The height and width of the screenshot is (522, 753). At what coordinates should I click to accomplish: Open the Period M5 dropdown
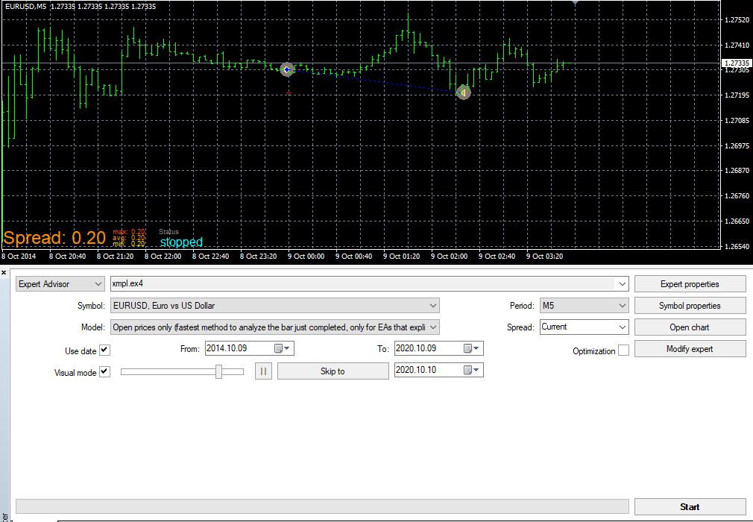[584, 306]
